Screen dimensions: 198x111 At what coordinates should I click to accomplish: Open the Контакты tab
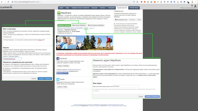(x=103, y=8)
